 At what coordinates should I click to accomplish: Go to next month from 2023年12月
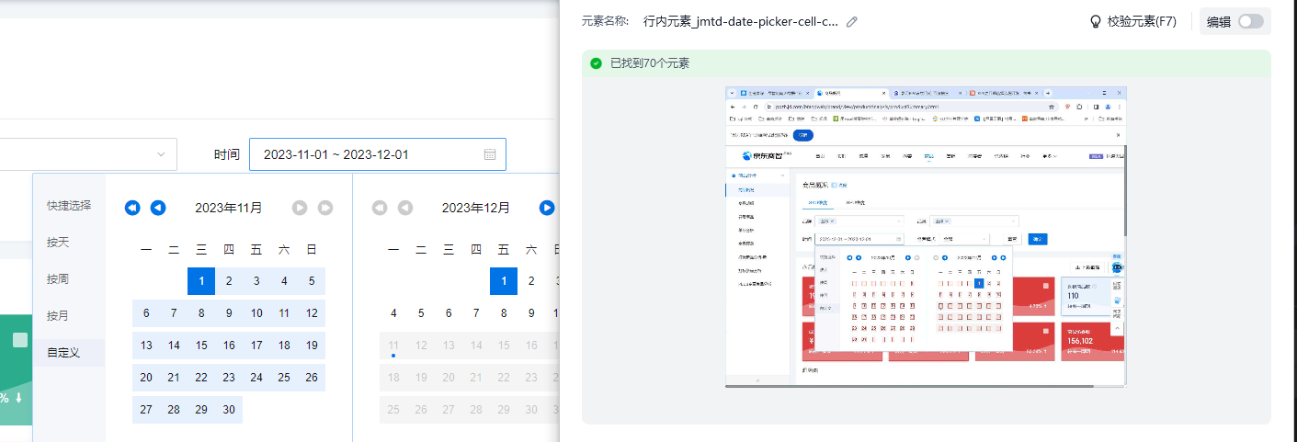click(x=547, y=208)
